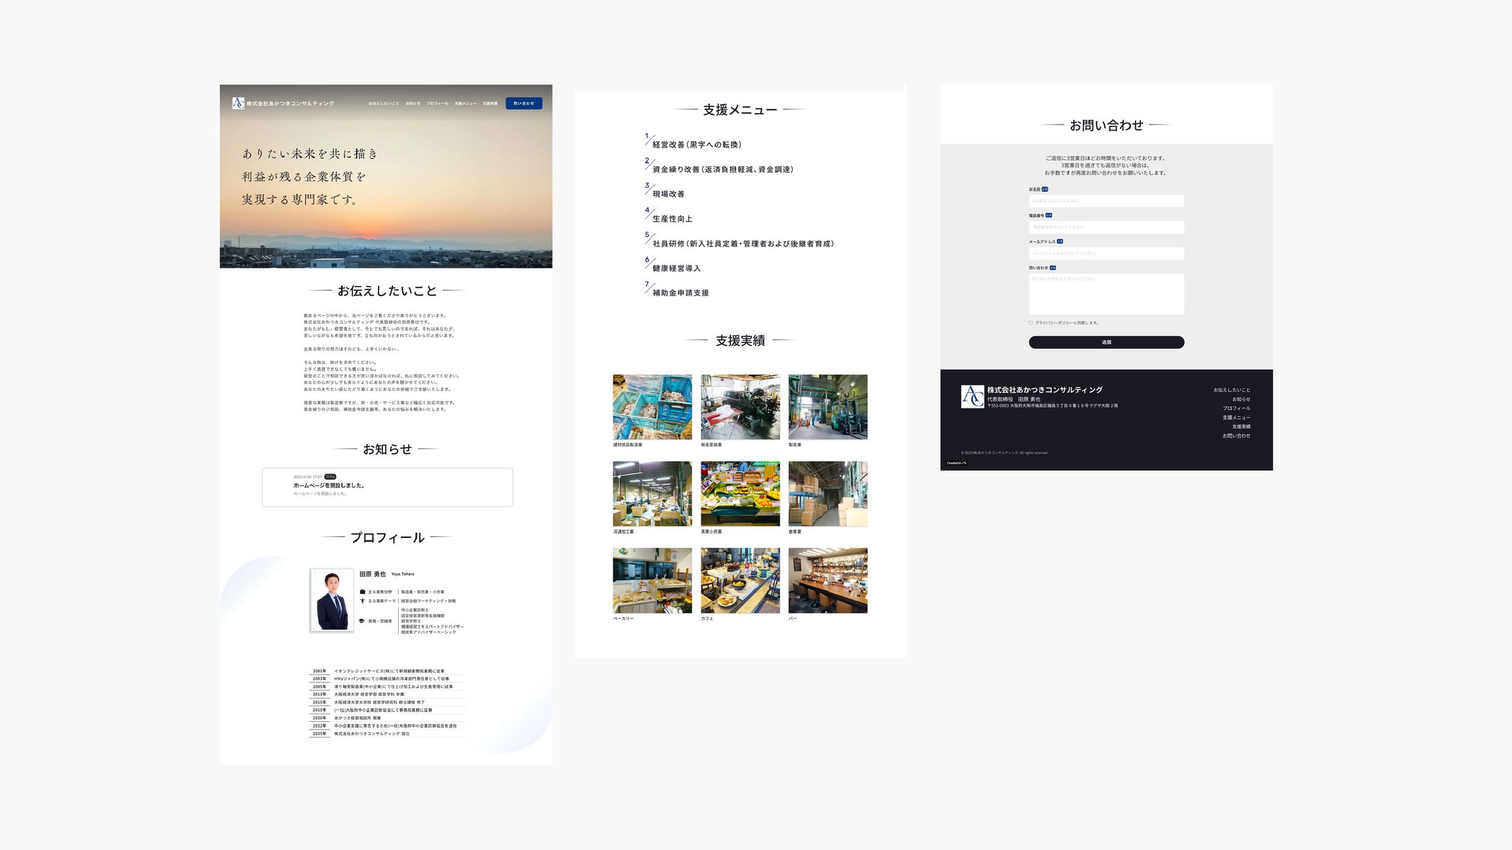The height and width of the screenshot is (850, 1512).
Task: Click the お問い合わせ section heading
Action: (x=1106, y=125)
